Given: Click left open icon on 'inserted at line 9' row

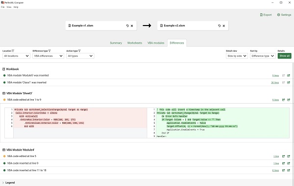Looking at the screenshot, I should point(284,163).
